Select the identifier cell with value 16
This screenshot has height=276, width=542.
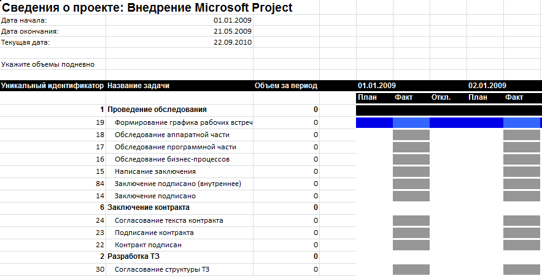[x=53, y=159]
